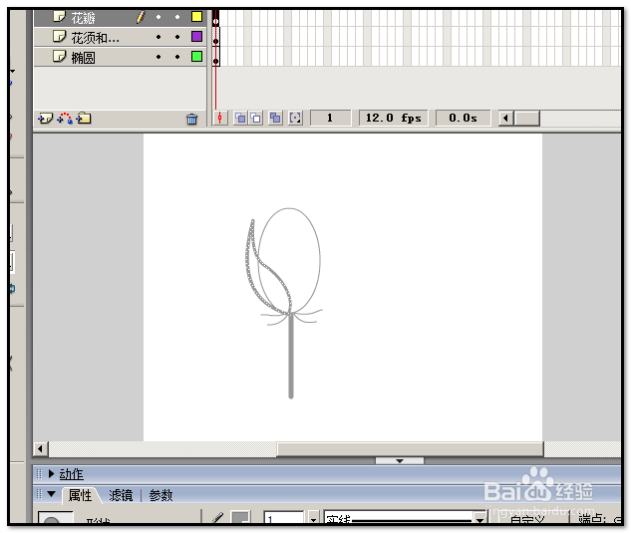Open the stroke color swatch
This screenshot has height=533, width=631.
click(240, 517)
